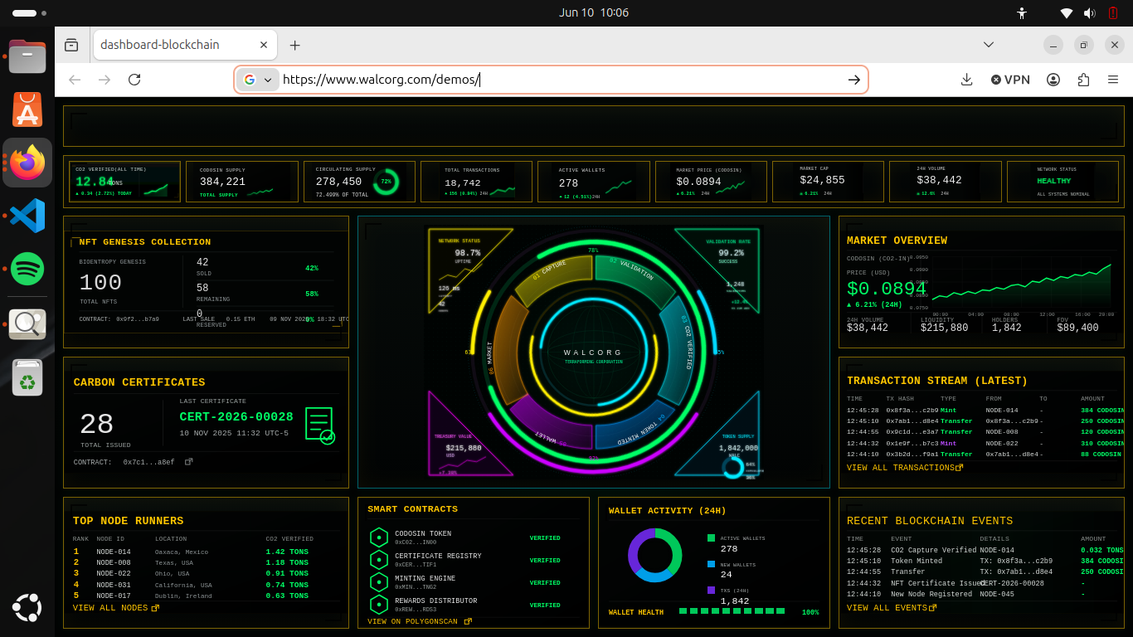
Task: Click the Certificate Registry hexagon icon
Action: pos(379,560)
